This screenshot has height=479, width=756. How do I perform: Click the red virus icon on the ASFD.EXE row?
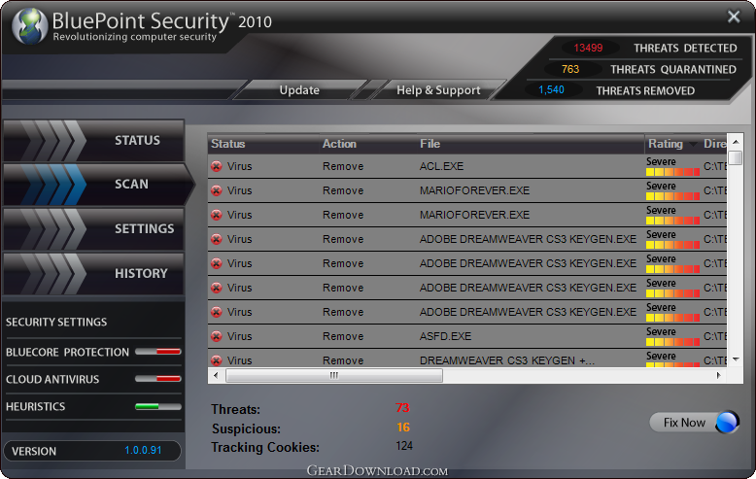(217, 336)
